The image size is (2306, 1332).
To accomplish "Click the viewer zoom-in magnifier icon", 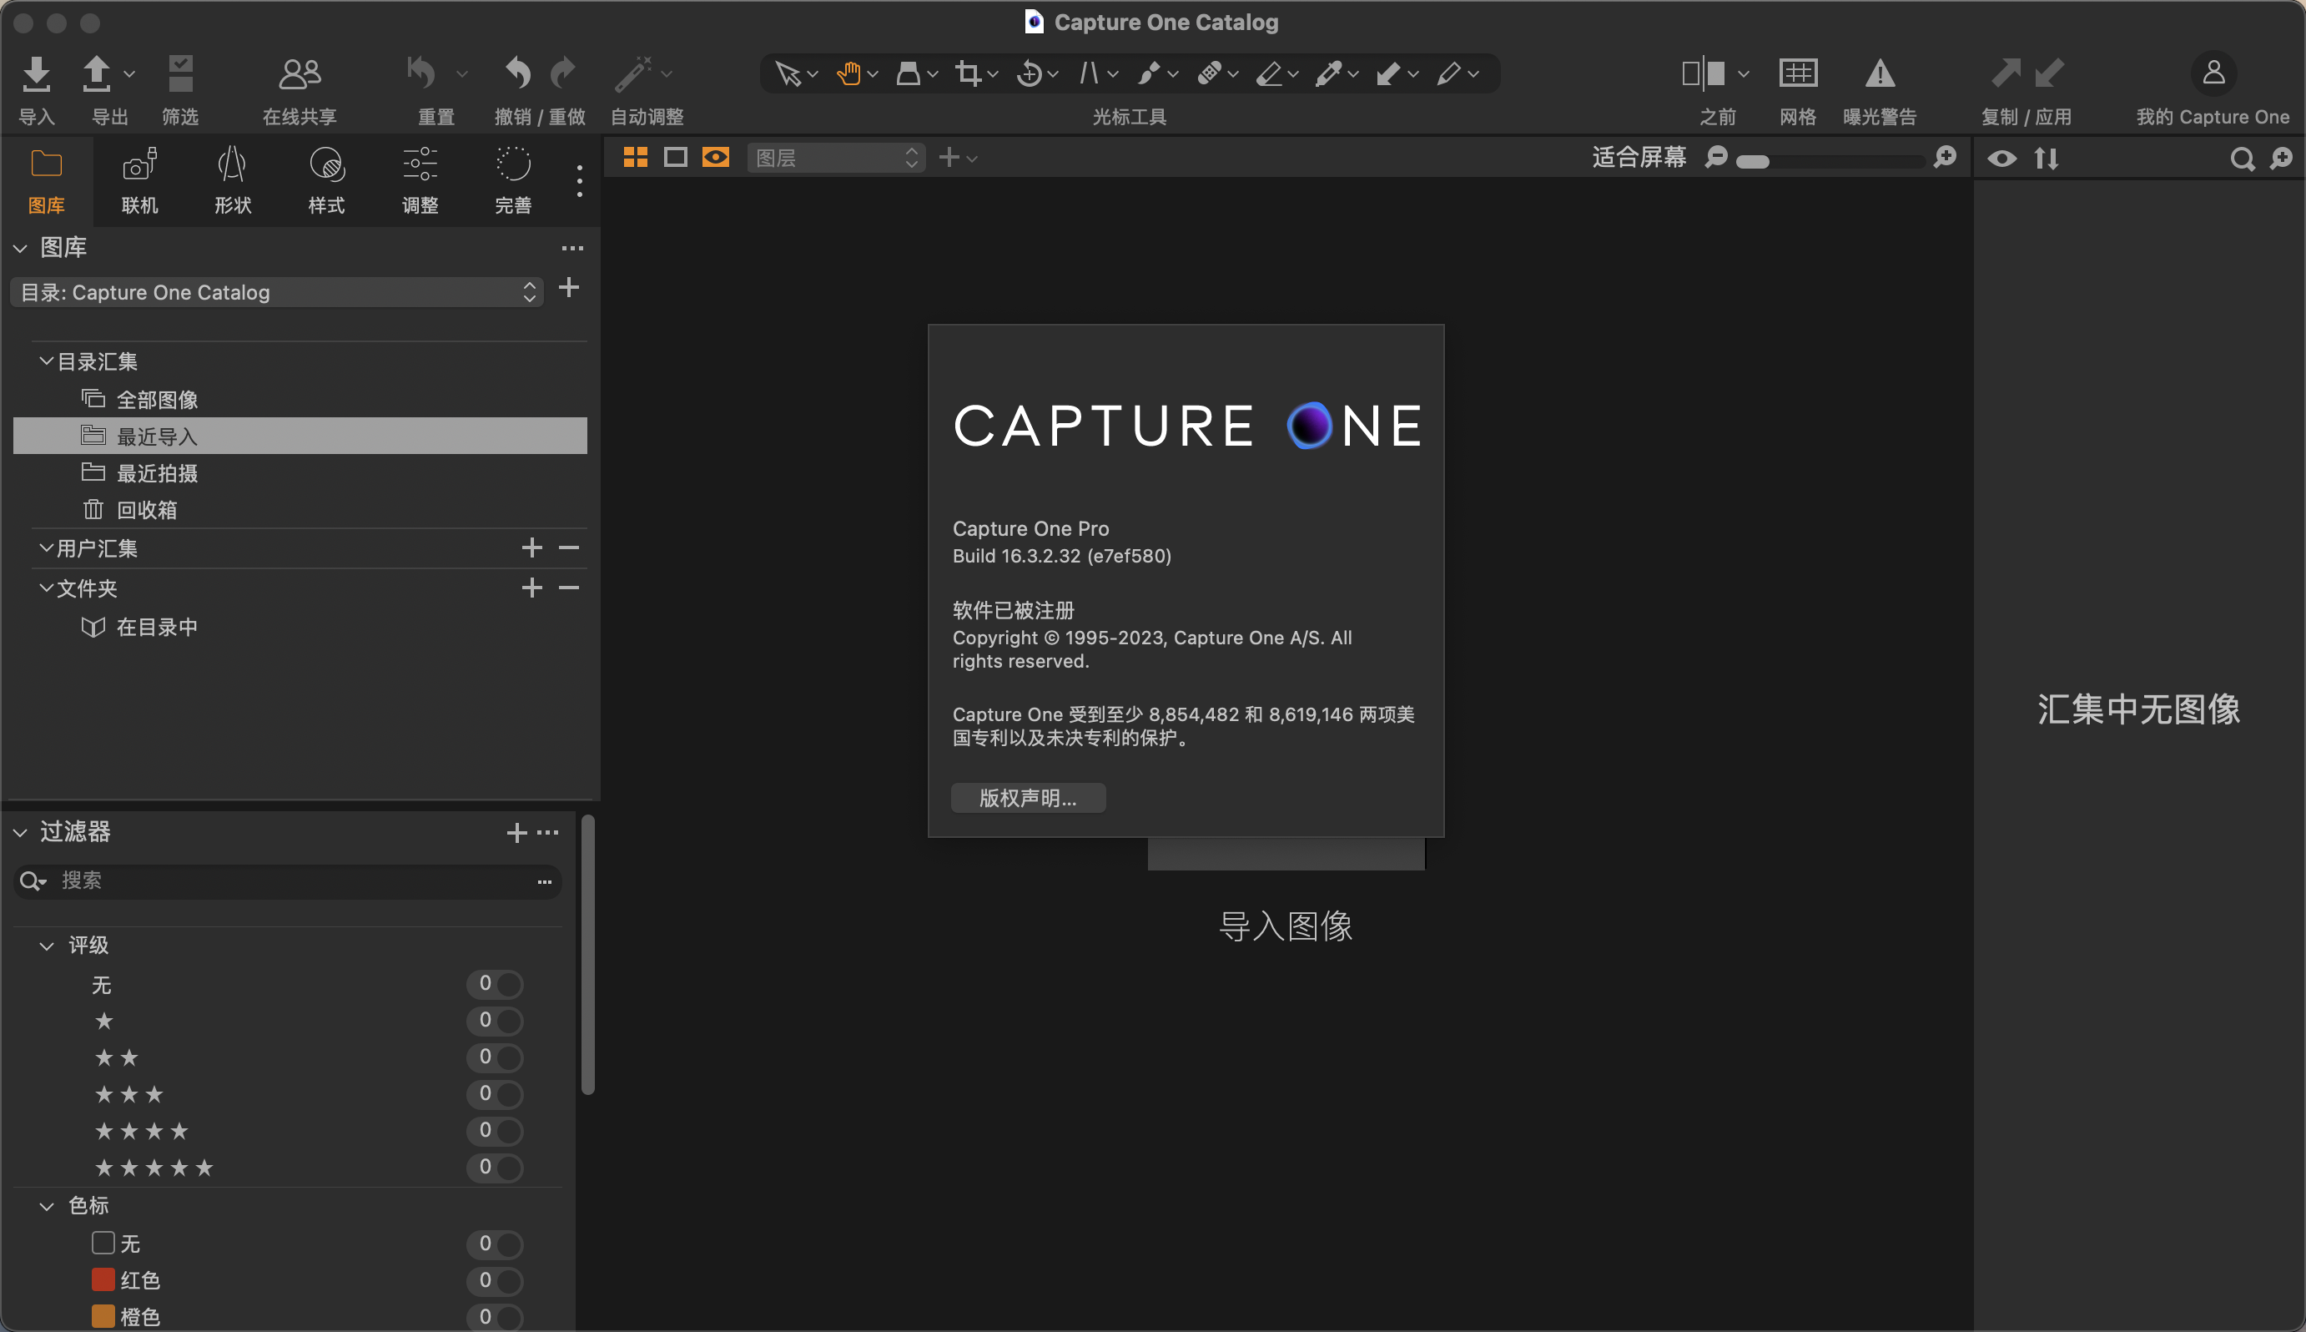I will coord(1945,158).
